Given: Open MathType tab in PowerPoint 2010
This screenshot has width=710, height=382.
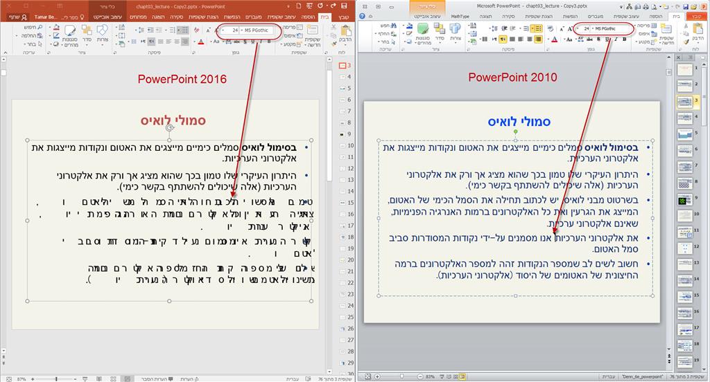Looking at the screenshot, I should point(460,17).
